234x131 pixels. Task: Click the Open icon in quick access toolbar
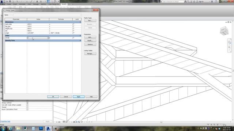click(x=7, y=1)
